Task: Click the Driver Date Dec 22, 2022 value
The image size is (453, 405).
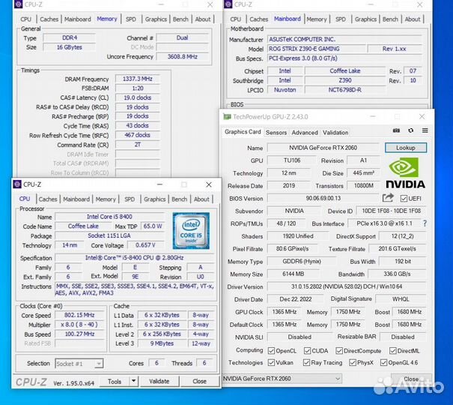Action: pyautogui.click(x=295, y=299)
